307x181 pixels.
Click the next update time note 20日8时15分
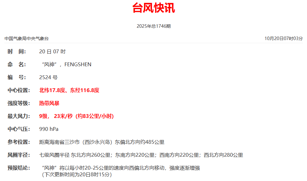tap(77, 175)
